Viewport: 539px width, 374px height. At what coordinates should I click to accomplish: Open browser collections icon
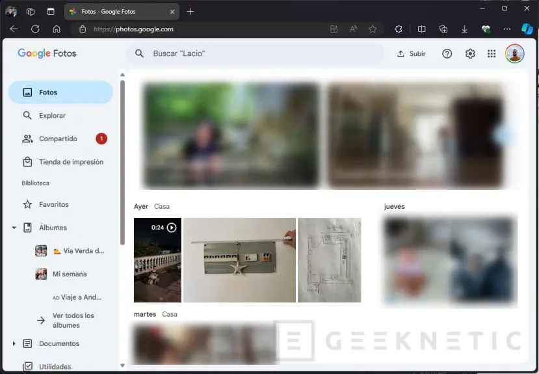(x=443, y=29)
